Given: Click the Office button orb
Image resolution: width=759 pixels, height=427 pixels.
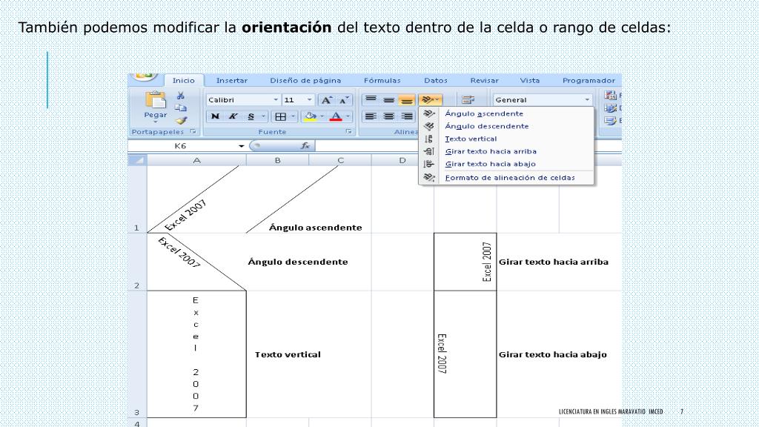Looking at the screenshot, I should pyautogui.click(x=144, y=77).
